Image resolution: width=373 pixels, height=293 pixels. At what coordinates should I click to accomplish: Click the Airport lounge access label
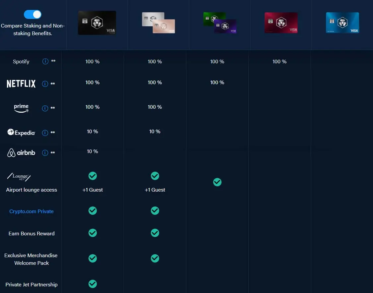31,190
